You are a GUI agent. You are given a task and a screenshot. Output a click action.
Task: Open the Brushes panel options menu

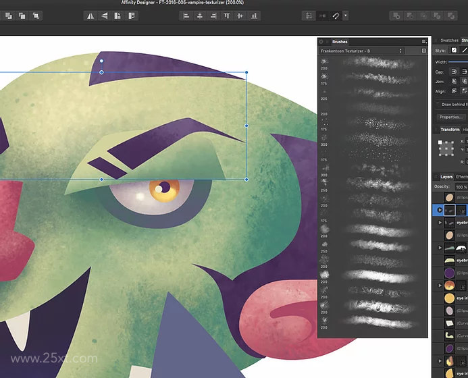423,42
